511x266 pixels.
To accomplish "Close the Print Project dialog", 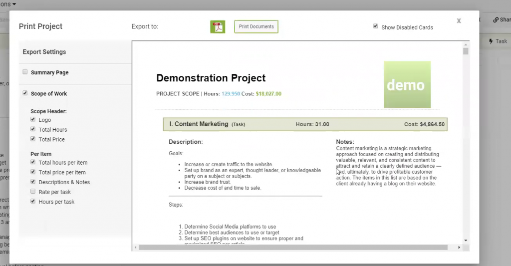I will (x=459, y=21).
